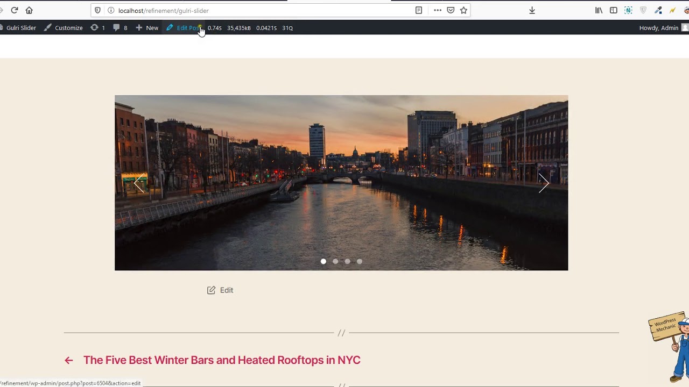Click the Edit link below slider
Image resolution: width=689 pixels, height=387 pixels.
click(227, 290)
